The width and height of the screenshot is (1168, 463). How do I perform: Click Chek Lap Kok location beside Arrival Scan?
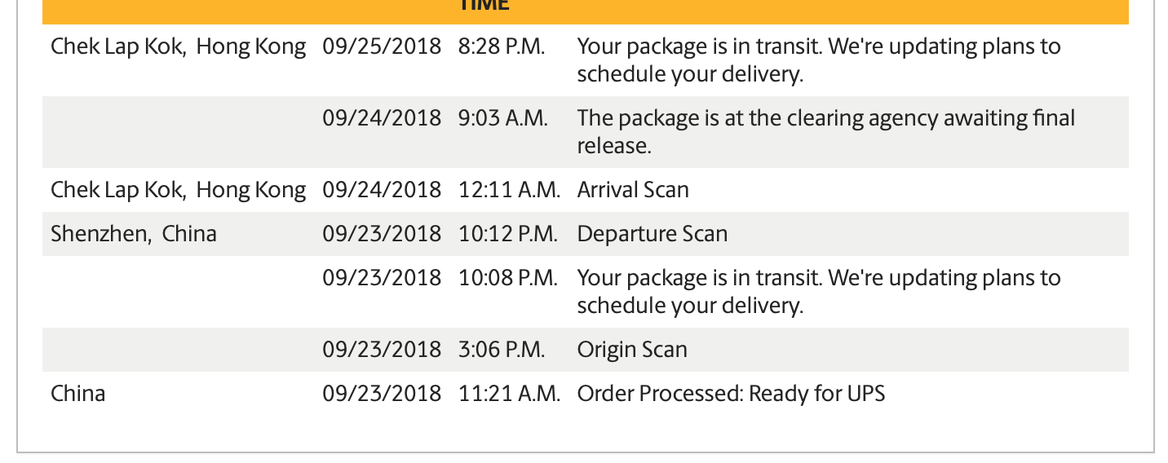click(x=179, y=190)
